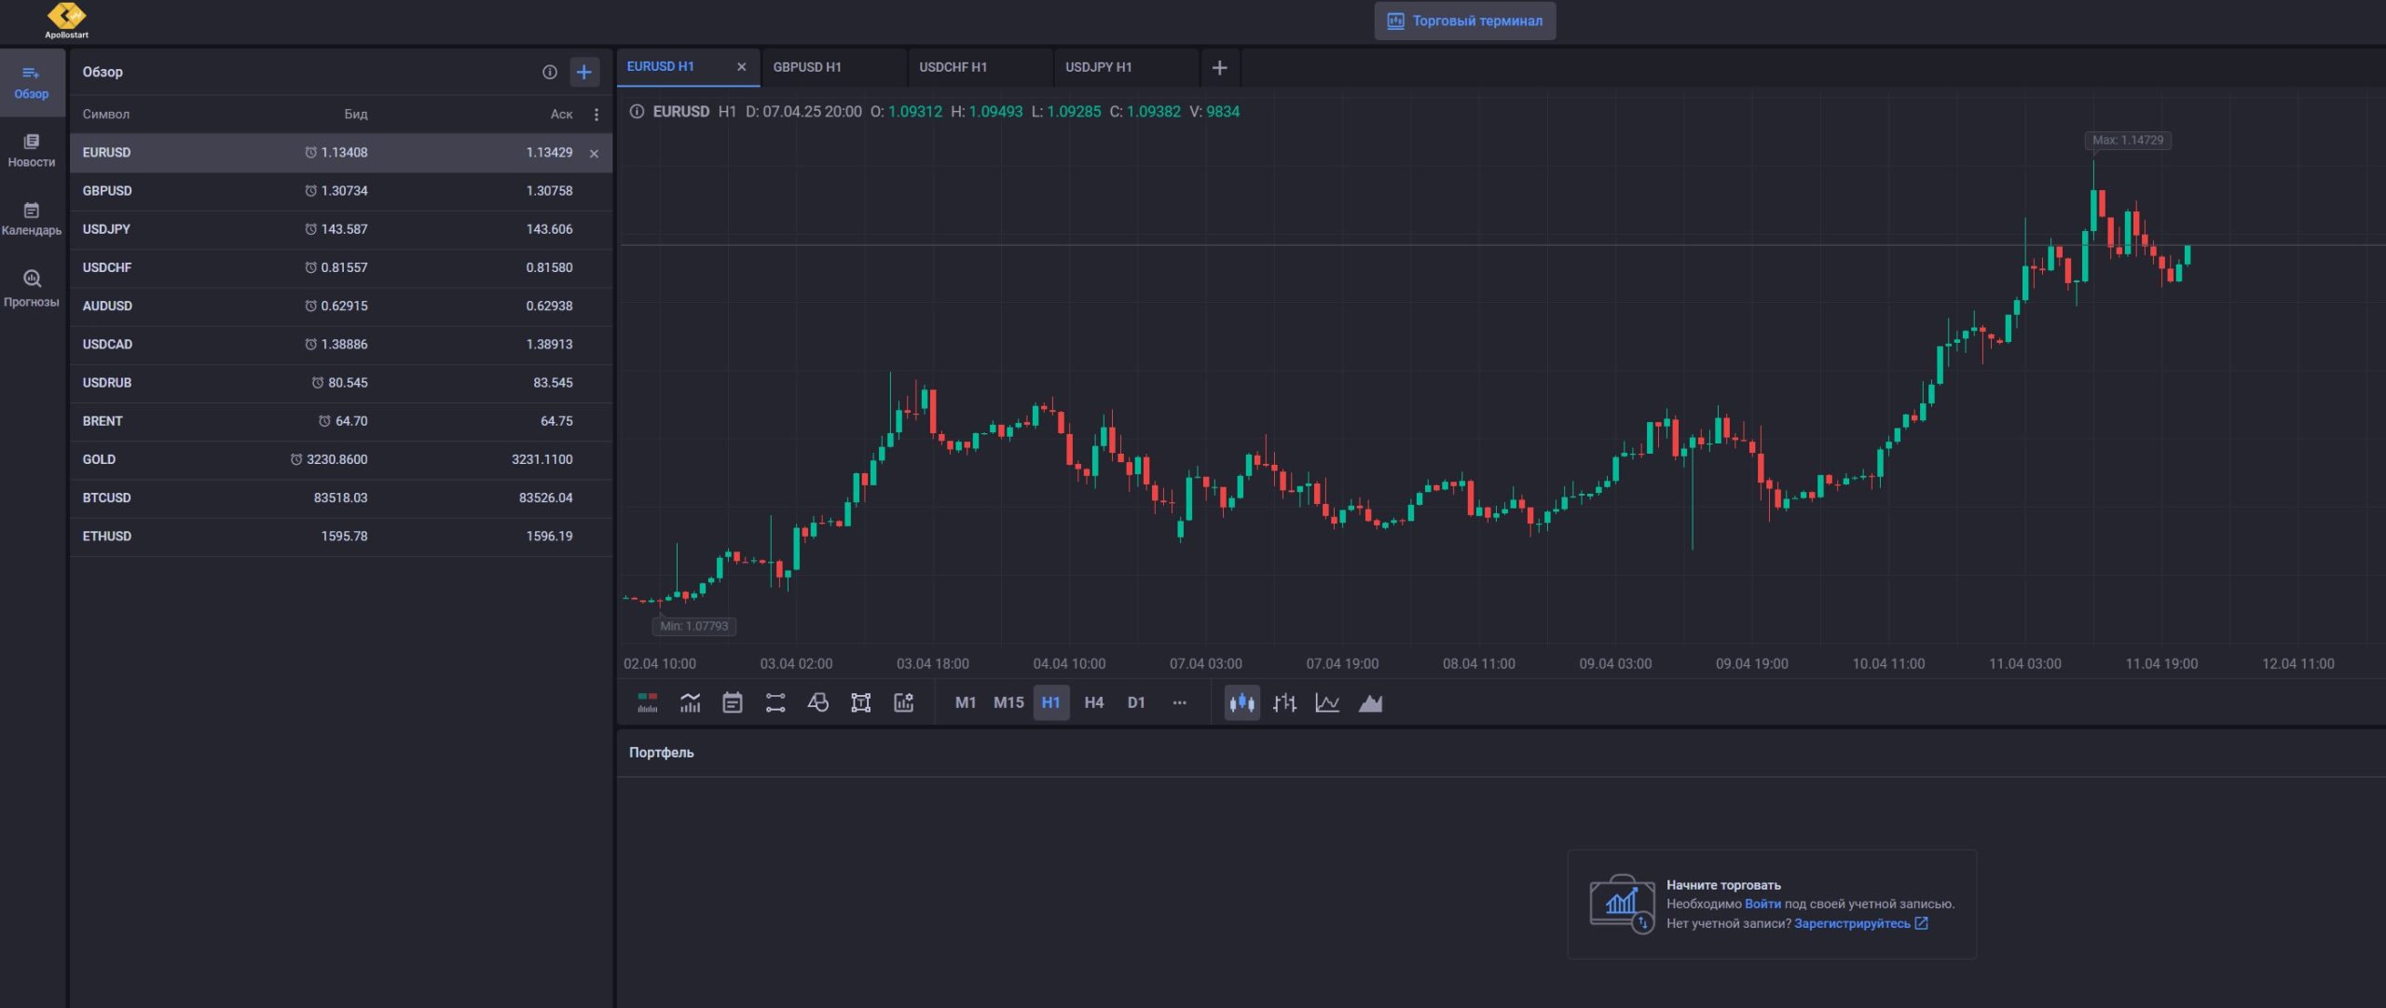Click the Торговый терминал button
2386x1008 pixels.
[x=1464, y=20]
